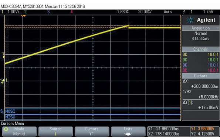This screenshot has height=140, width=220.
Task: Toggle channel 3 indicator in top bar
Action: 48,12
